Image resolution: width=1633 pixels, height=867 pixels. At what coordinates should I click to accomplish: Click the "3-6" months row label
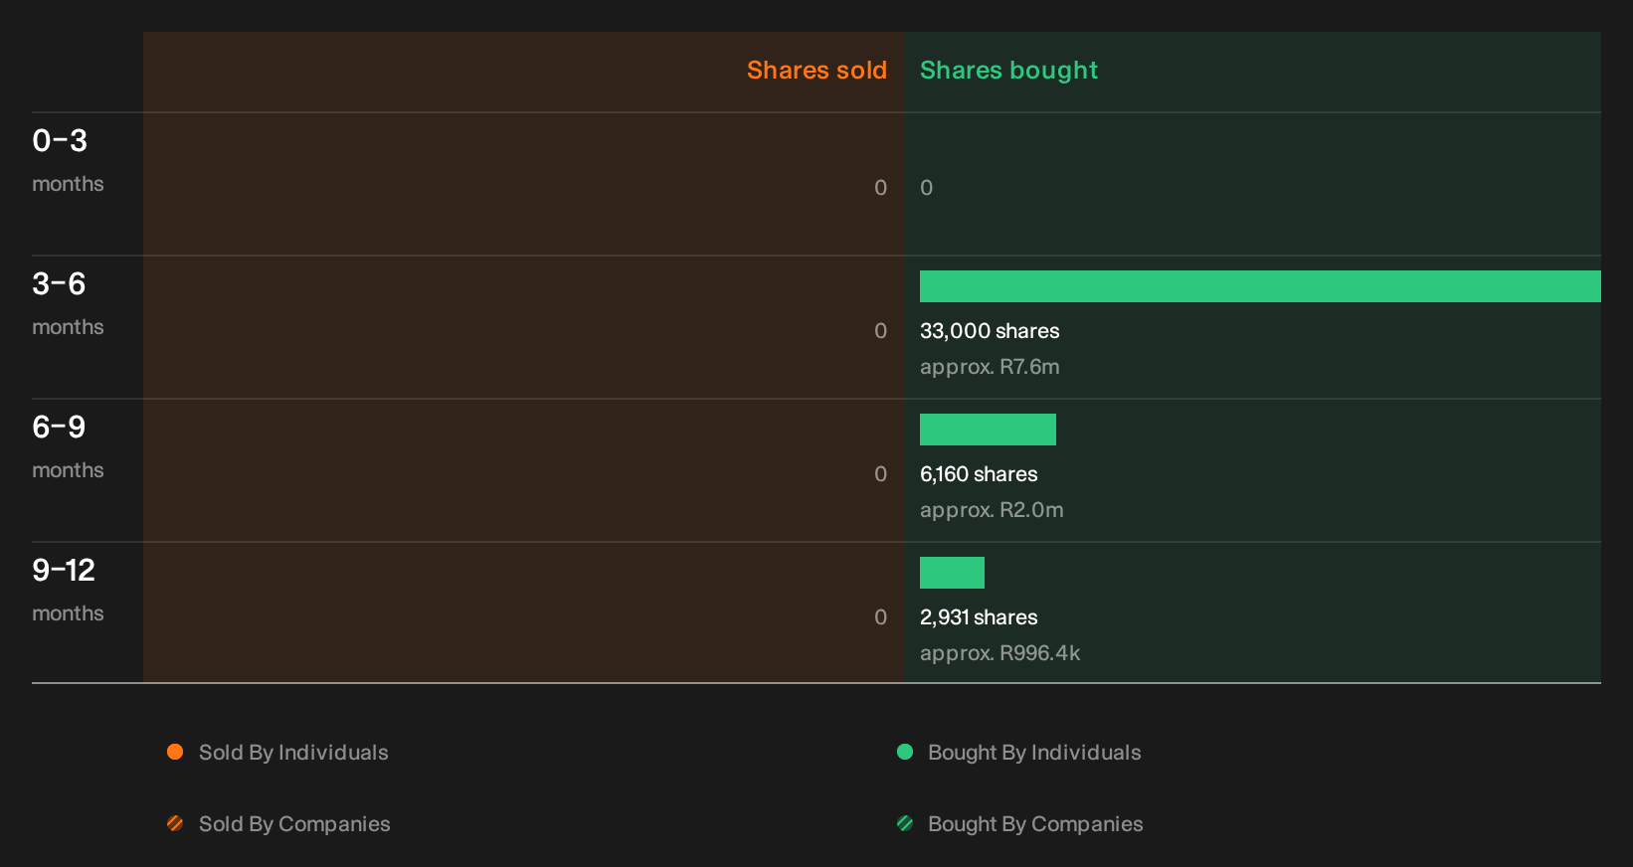(x=59, y=283)
